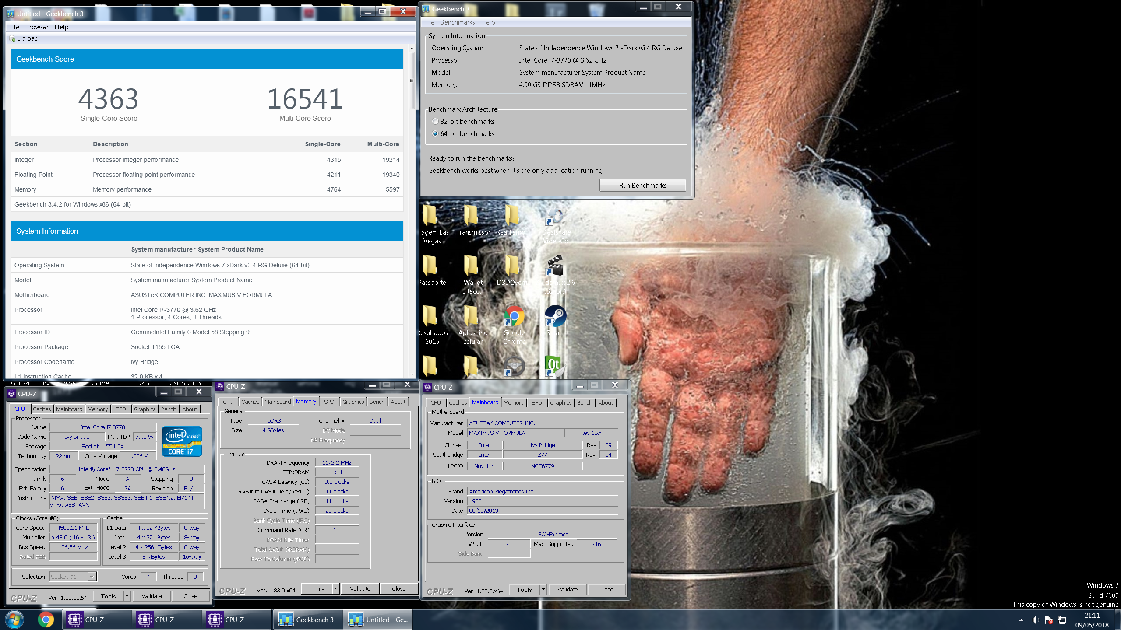Switch to Geekbench 3 via taskbar button
Viewport: 1121px width, 630px height.
[307, 619]
